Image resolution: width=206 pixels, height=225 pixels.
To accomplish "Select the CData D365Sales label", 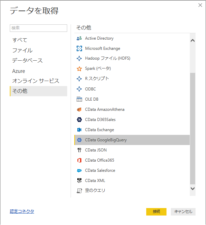I will [x=100, y=120].
